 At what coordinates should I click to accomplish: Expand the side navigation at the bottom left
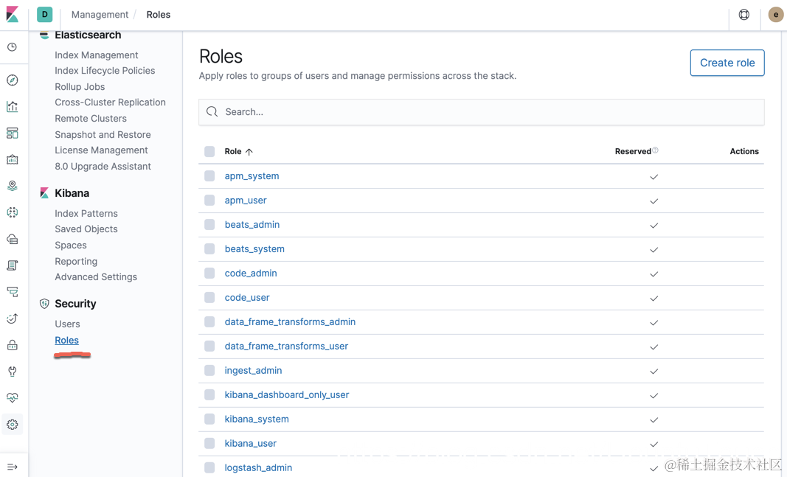click(x=13, y=467)
